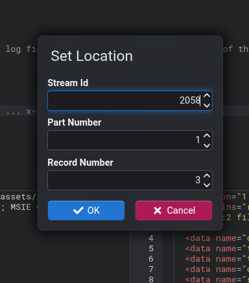Click line number 5 in editor gutter

(151, 249)
